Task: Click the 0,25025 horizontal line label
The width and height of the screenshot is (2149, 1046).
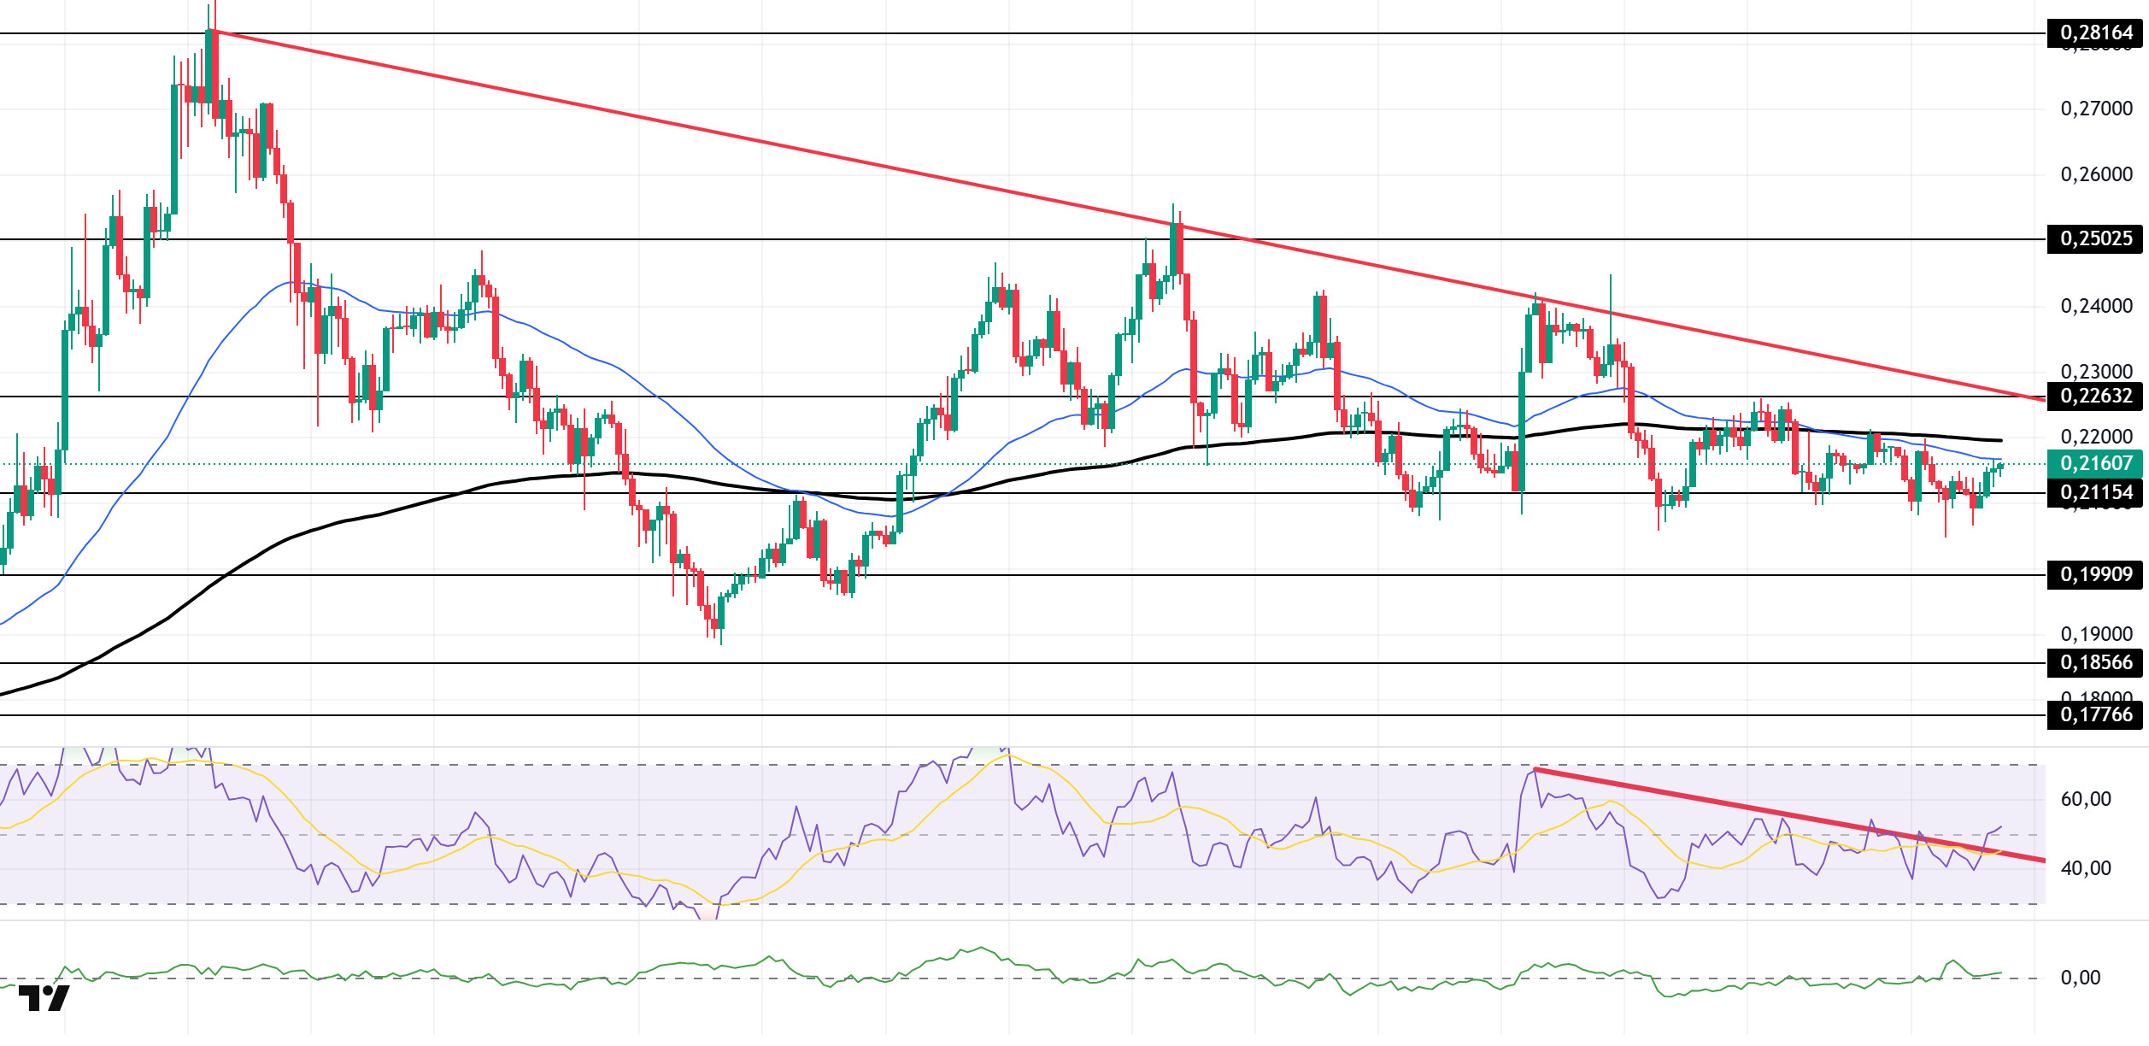Action: [2096, 239]
